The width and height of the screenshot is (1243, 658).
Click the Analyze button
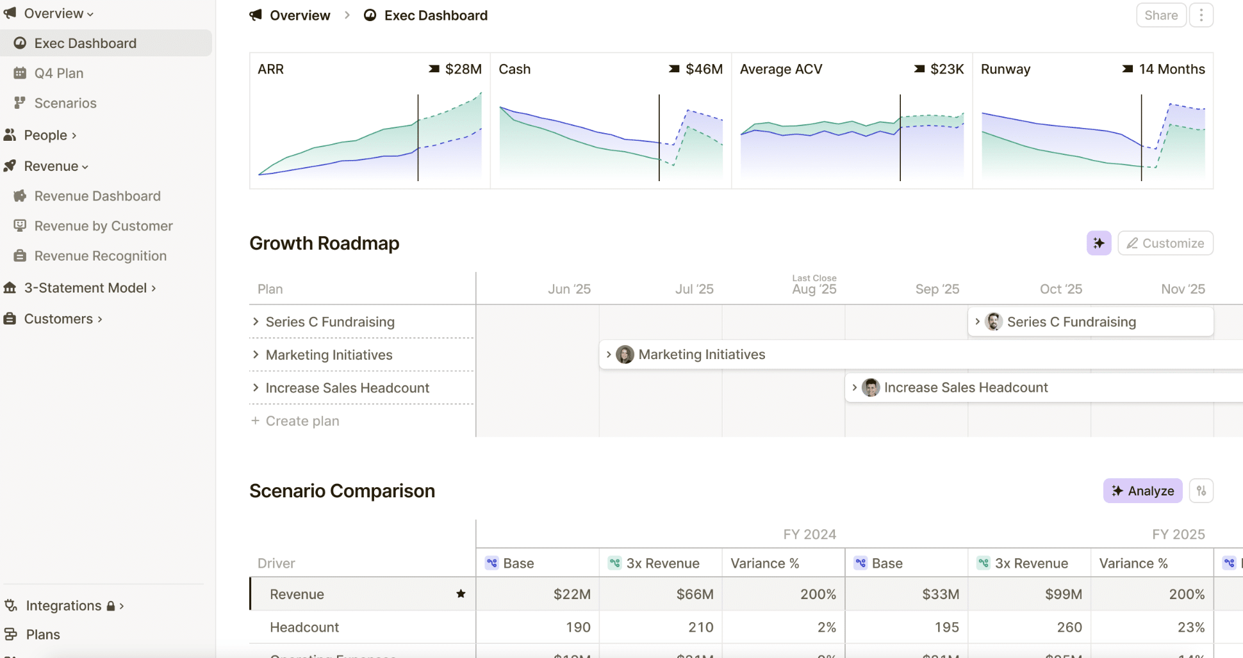coord(1143,491)
